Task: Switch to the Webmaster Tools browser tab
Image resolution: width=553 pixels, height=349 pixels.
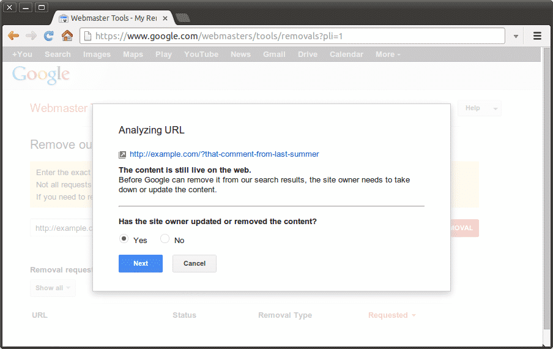Action: pyautogui.click(x=114, y=18)
